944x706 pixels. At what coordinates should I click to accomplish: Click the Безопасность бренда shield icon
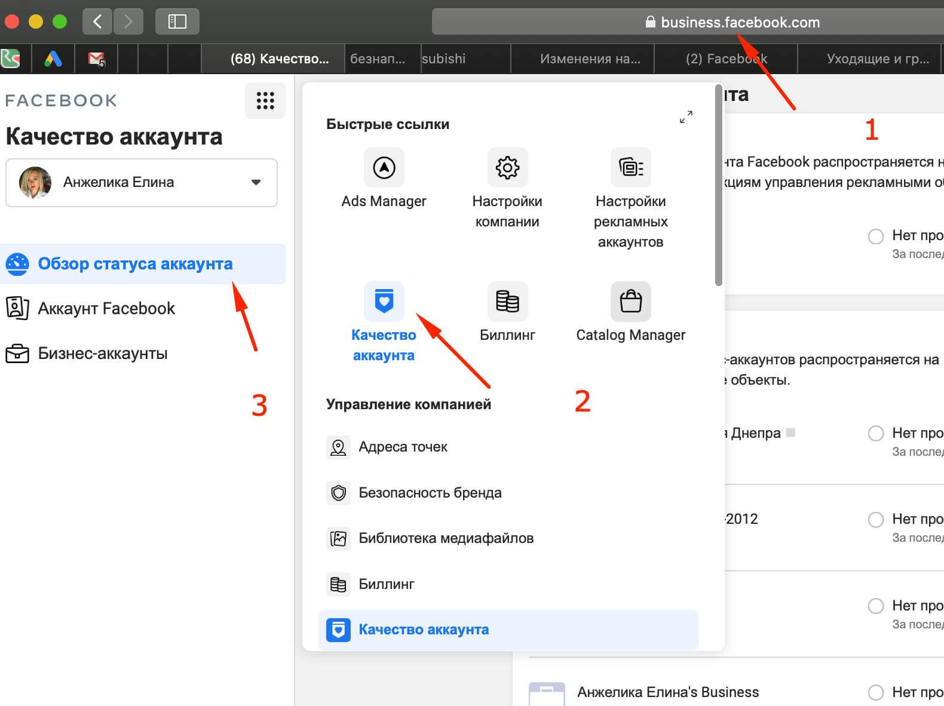point(338,493)
